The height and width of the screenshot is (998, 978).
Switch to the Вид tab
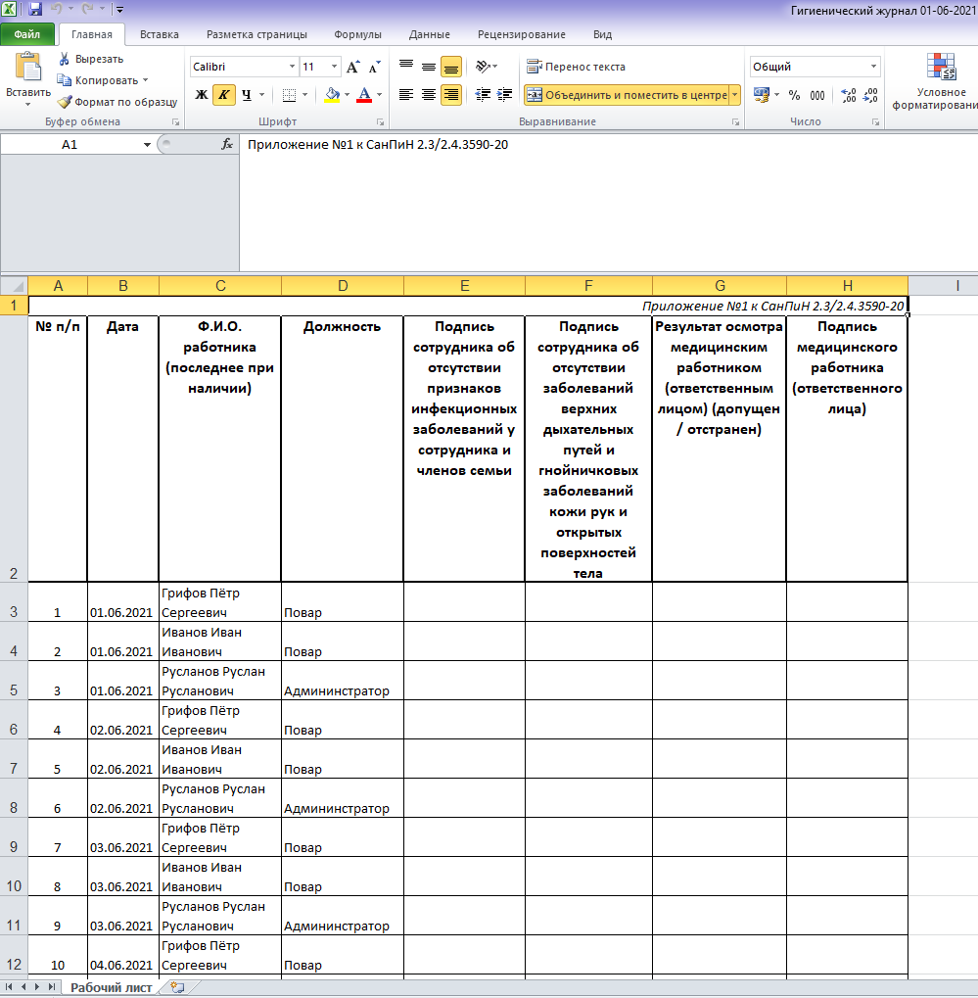(603, 34)
